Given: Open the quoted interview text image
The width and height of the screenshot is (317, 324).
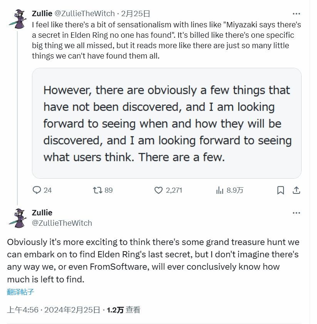Looking at the screenshot, I should 166,123.
